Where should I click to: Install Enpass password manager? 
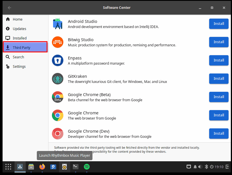pos(219,60)
